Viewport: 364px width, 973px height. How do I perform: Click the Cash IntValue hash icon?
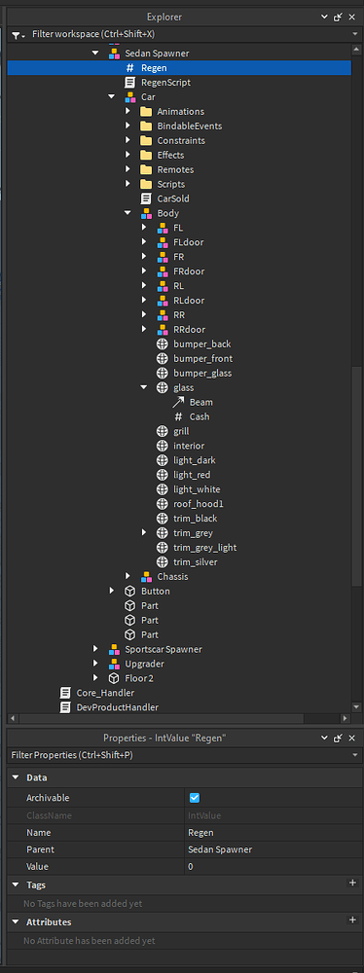pyautogui.click(x=178, y=417)
